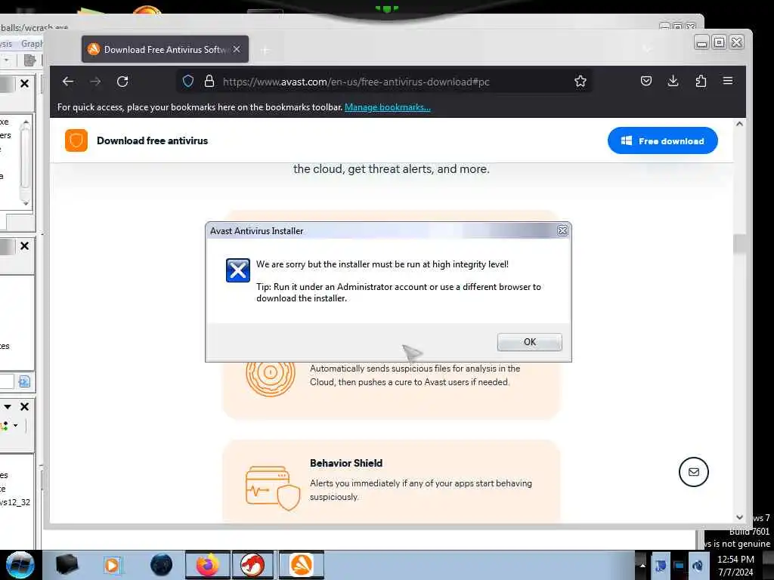Open the network tray icon
Viewport: 774px width, 580px height.
[680, 565]
